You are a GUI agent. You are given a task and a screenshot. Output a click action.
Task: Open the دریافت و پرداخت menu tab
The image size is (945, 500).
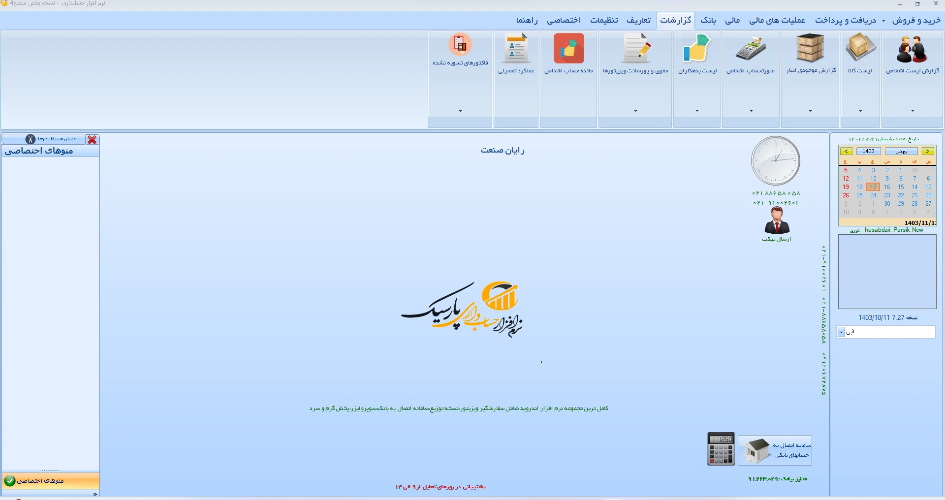[846, 20]
